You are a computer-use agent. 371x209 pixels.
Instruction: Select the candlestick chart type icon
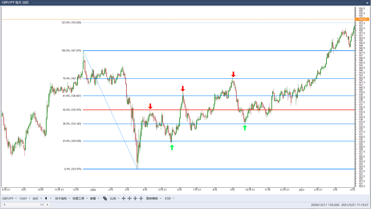point(46,198)
